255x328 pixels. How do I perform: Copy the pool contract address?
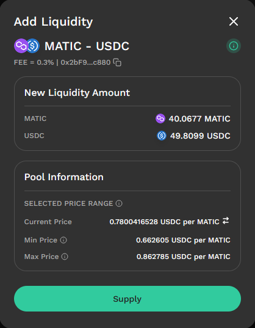point(117,62)
